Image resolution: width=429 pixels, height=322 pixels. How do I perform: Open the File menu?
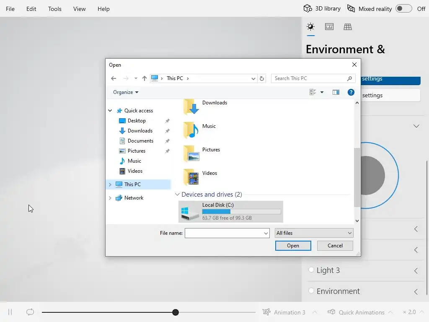point(10,9)
